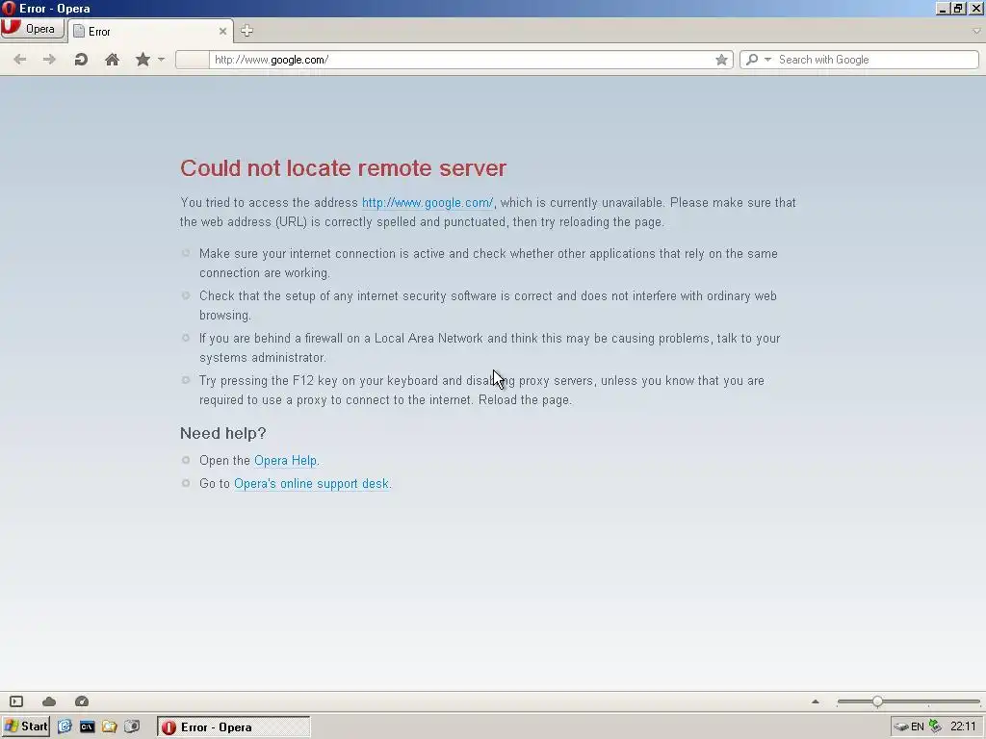Focus the address bar showing google.com
Image resolution: width=986 pixels, height=739 pixels.
(x=461, y=60)
